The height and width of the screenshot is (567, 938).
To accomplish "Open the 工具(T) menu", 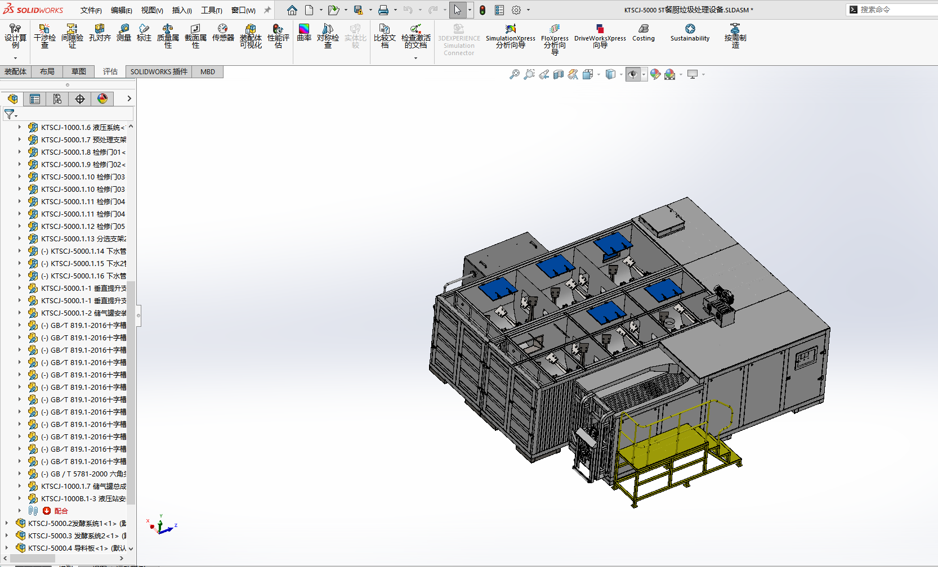I will coord(211,10).
